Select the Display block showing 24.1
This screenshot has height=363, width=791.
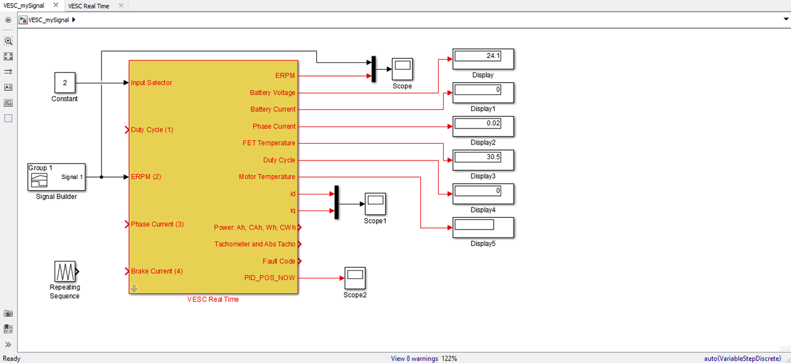(484, 59)
